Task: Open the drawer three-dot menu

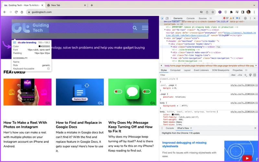Action: (x=162, y=128)
